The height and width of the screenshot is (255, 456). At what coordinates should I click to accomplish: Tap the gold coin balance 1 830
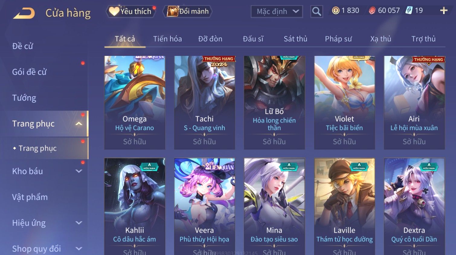pyautogui.click(x=345, y=11)
